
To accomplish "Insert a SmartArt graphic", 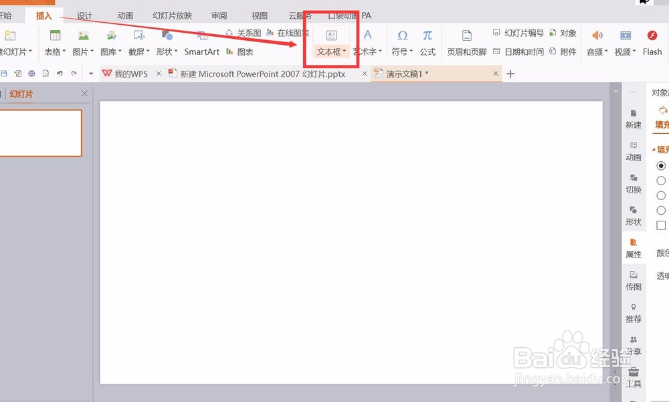I will pos(201,52).
